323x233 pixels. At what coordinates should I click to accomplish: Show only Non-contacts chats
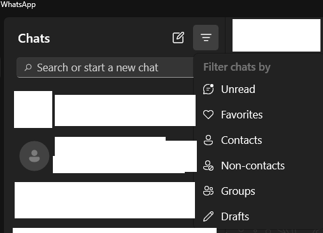coord(258,166)
